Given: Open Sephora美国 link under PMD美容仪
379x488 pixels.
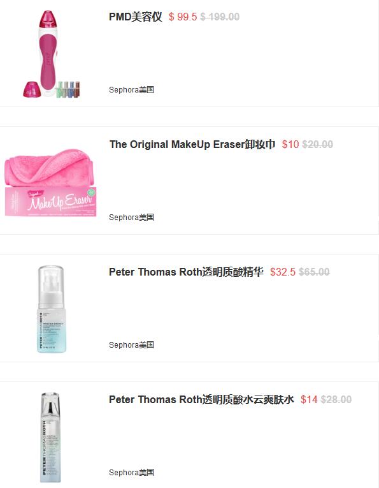Looking at the screenshot, I should 131,90.
